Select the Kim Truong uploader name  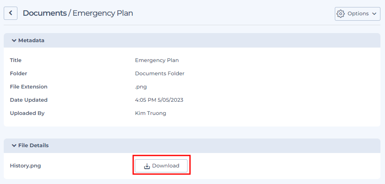(x=151, y=113)
